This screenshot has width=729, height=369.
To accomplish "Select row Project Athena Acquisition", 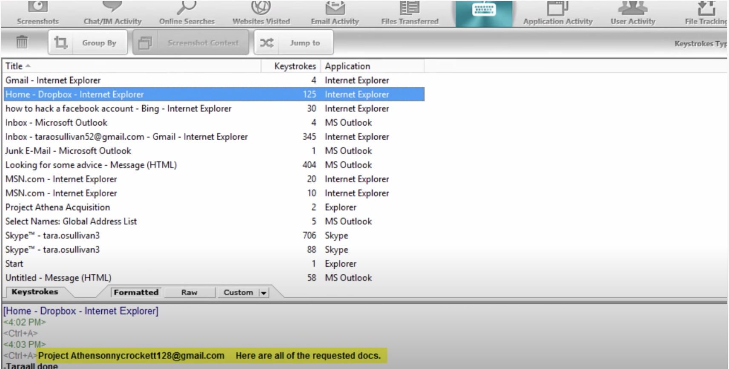I will click(x=214, y=207).
